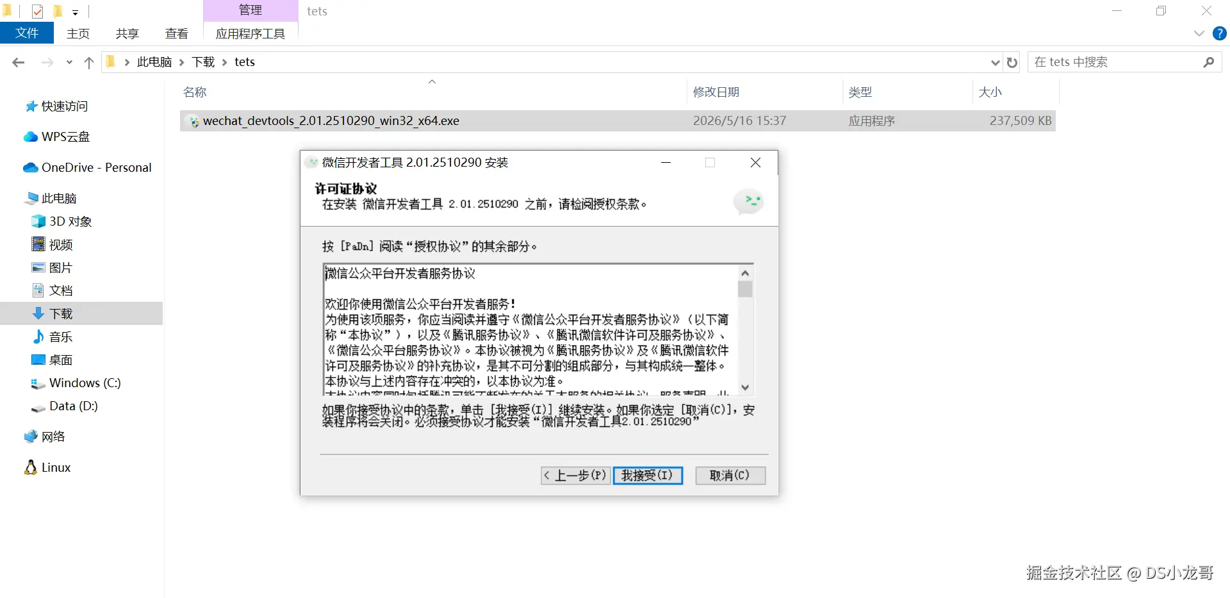Sort files by the 修改日期 column

[716, 92]
